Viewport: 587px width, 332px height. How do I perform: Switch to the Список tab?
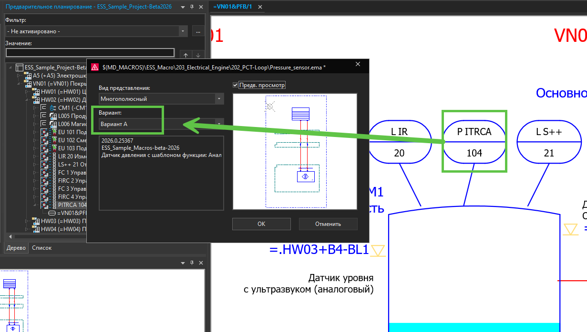tap(41, 248)
